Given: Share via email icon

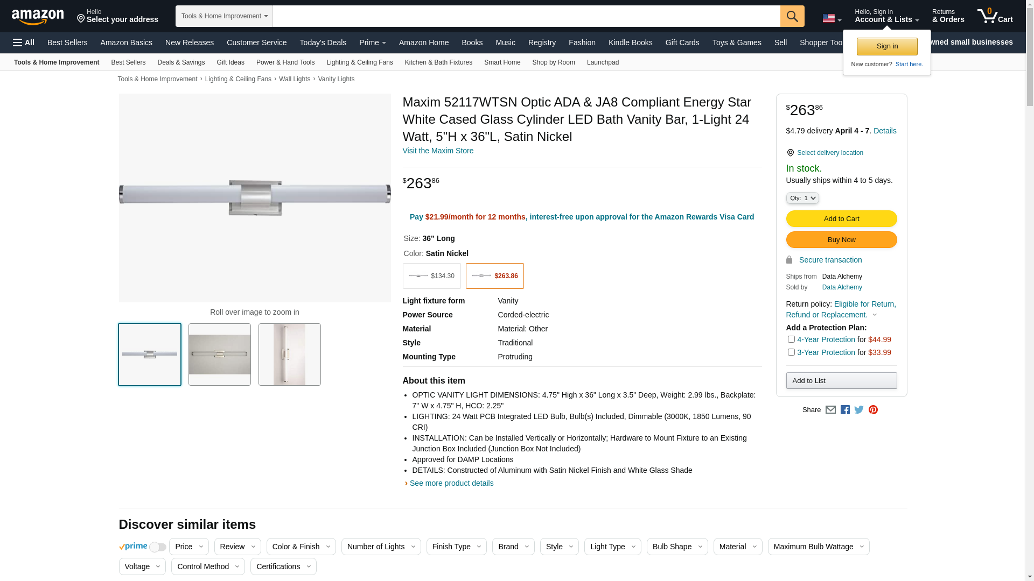Looking at the screenshot, I should coord(830,410).
